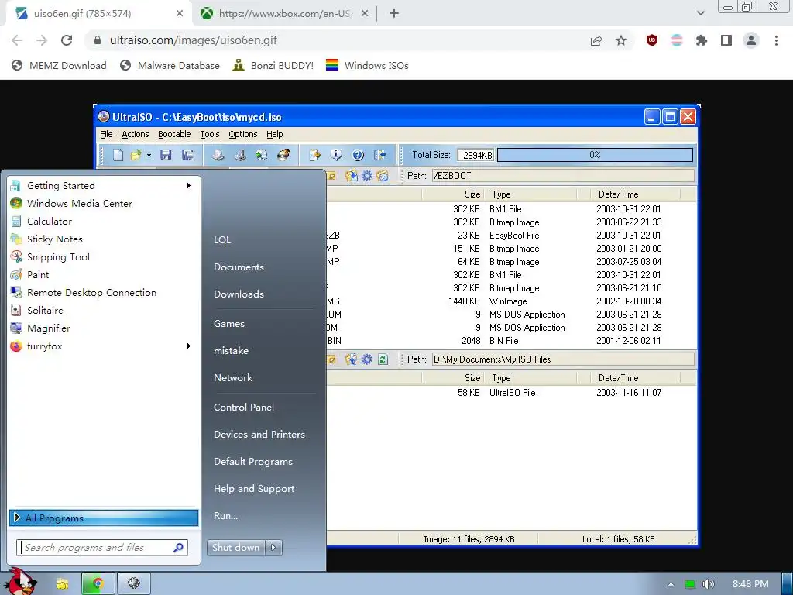Close the uiso6en.gif tab
This screenshot has height=595, width=793.
(180, 14)
